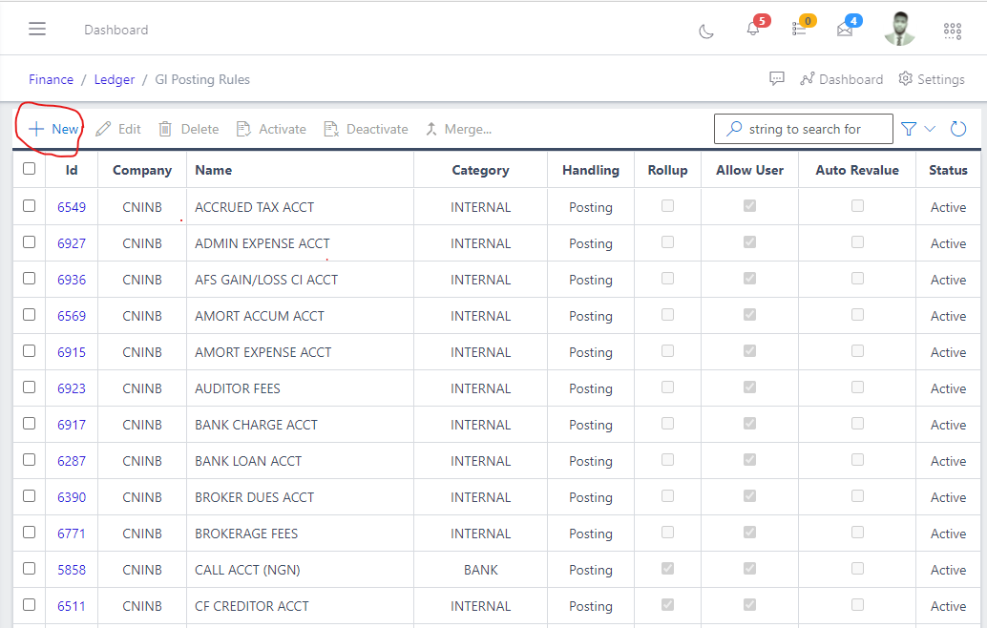The height and width of the screenshot is (628, 987).
Task: Open the mail envelope messages
Action: 845,30
